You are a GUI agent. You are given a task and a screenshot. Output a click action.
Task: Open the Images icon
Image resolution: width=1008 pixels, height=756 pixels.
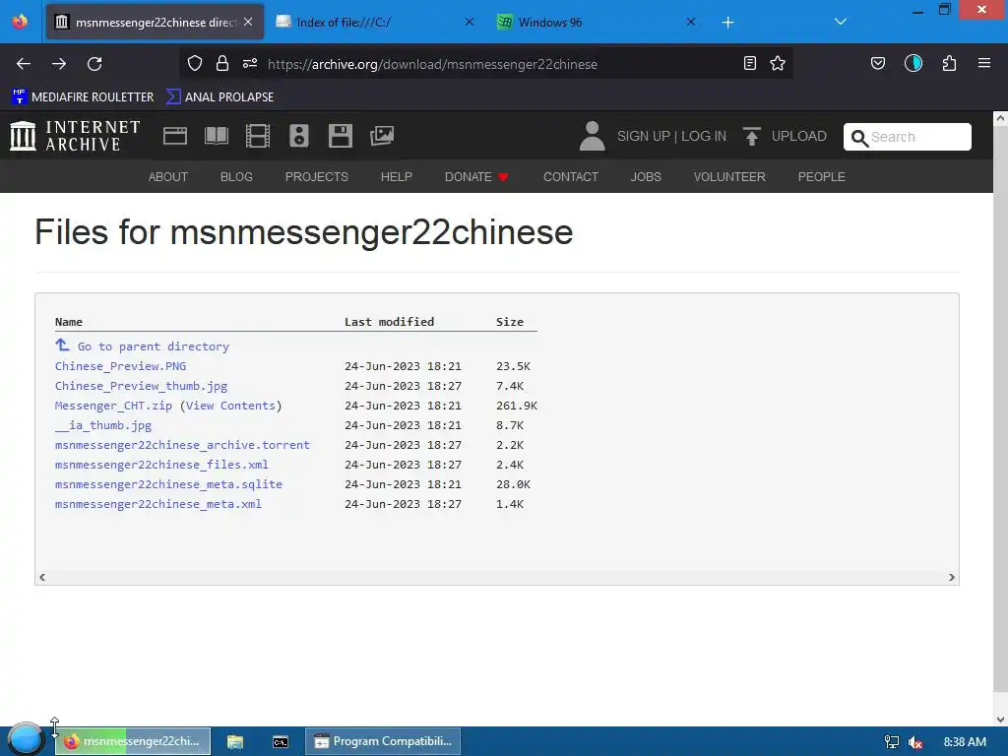[382, 136]
